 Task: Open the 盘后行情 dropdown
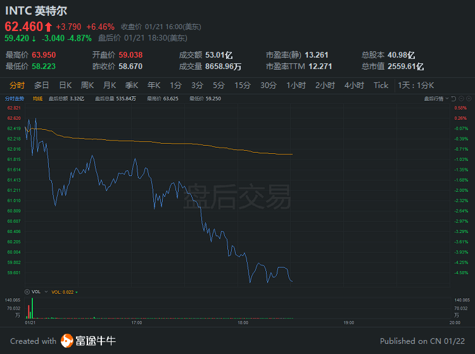pyautogui.click(x=436, y=98)
